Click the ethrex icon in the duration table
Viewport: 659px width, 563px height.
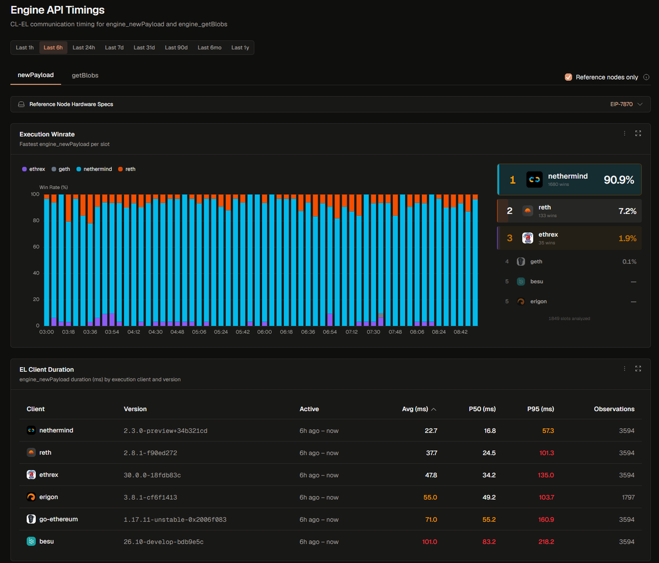pyautogui.click(x=31, y=475)
